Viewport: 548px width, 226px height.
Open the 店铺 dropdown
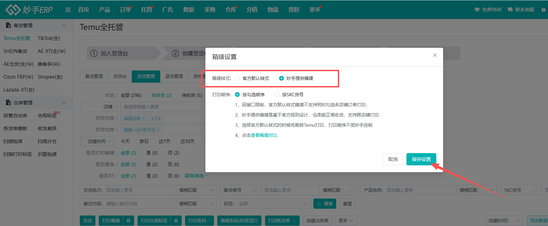(101, 107)
